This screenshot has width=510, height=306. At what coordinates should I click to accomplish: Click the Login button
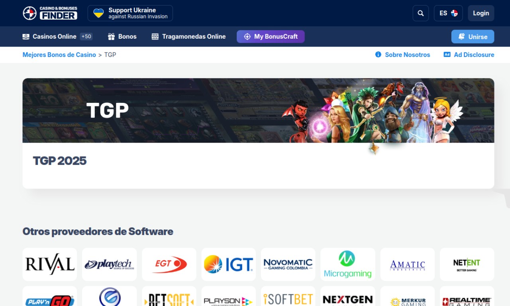(x=481, y=13)
